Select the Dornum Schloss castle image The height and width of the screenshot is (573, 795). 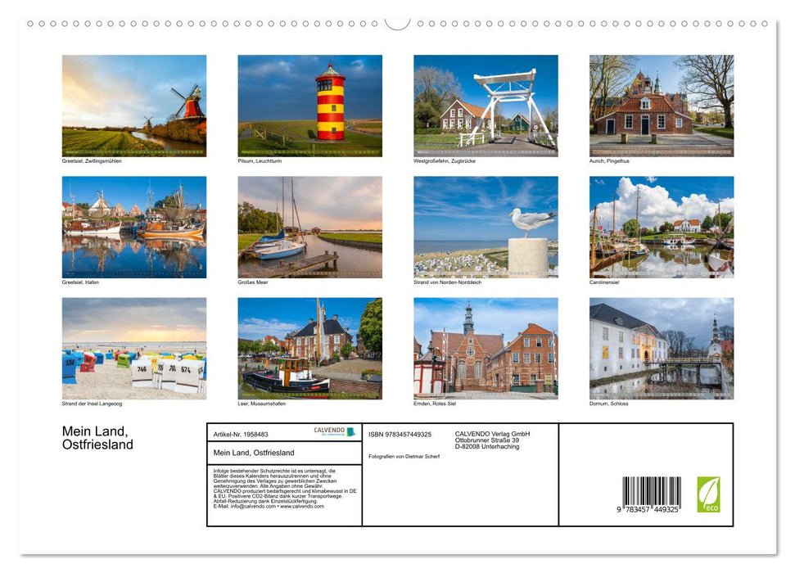(661, 349)
